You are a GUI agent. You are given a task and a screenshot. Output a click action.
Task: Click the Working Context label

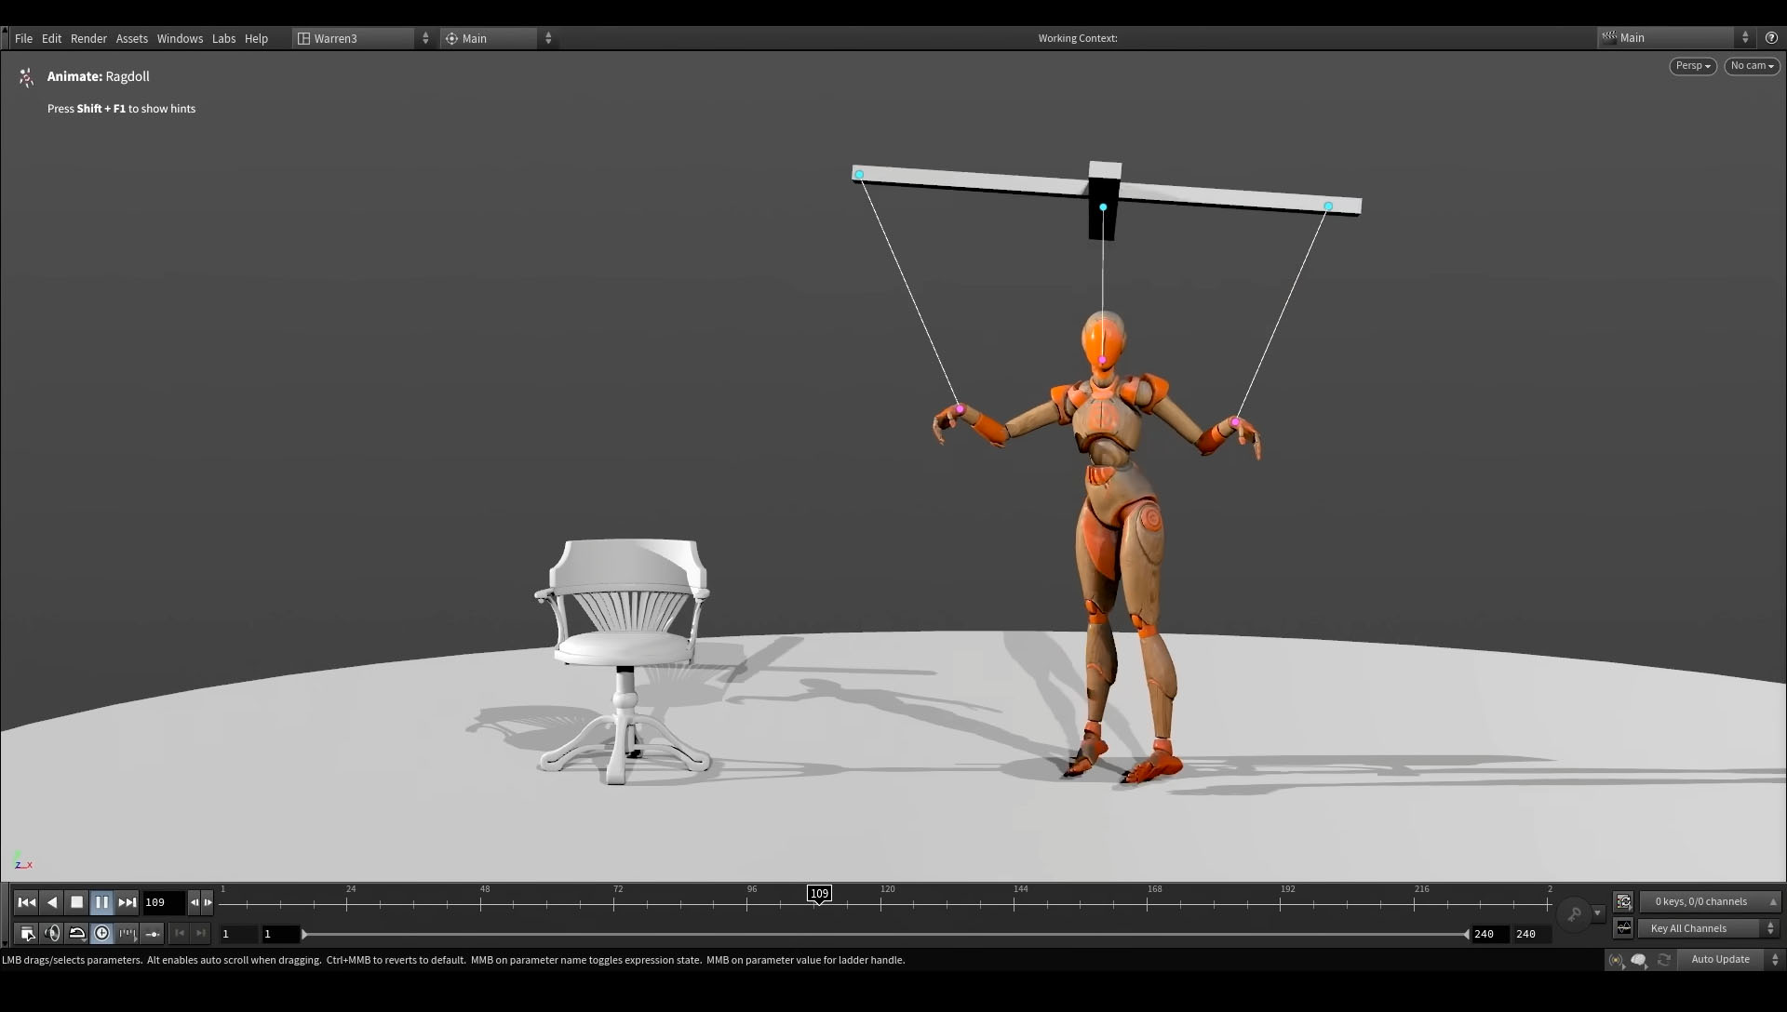pyautogui.click(x=1078, y=38)
